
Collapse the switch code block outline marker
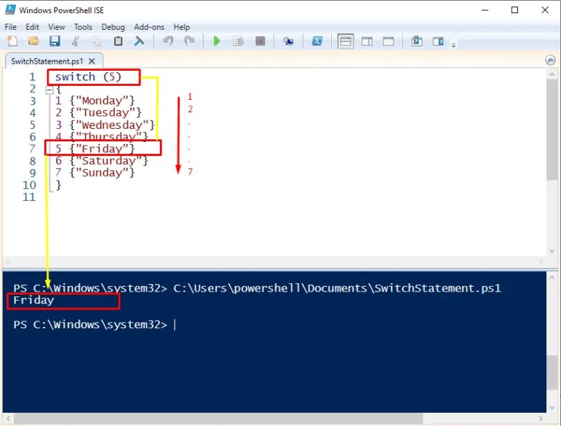coord(49,90)
